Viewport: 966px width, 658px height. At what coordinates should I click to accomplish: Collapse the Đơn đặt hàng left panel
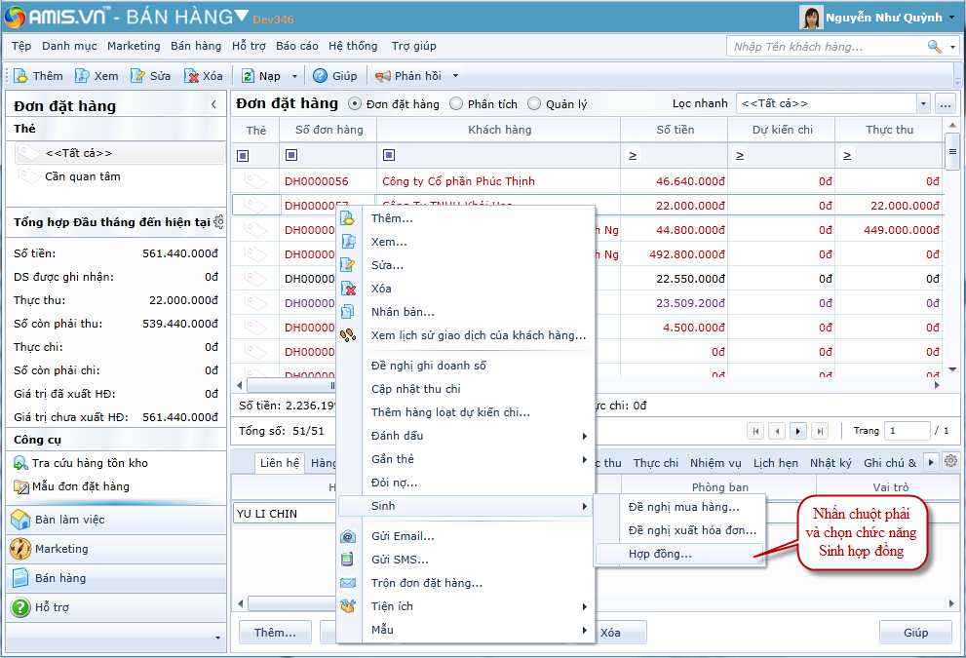[x=213, y=105]
